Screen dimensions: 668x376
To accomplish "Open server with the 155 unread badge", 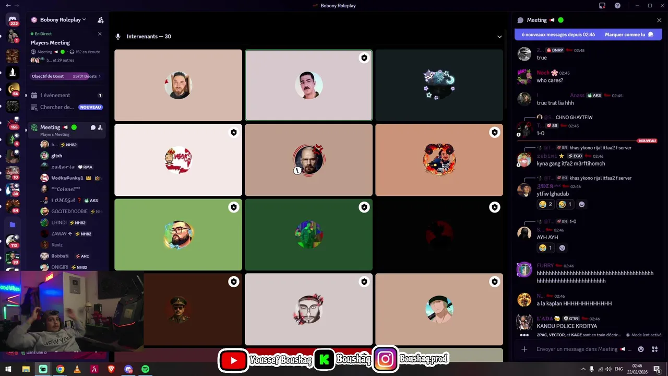I will click(x=13, y=124).
